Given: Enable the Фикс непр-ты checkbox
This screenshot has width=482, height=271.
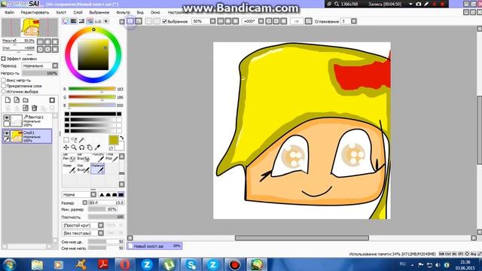Looking at the screenshot, I should click(x=3, y=81).
